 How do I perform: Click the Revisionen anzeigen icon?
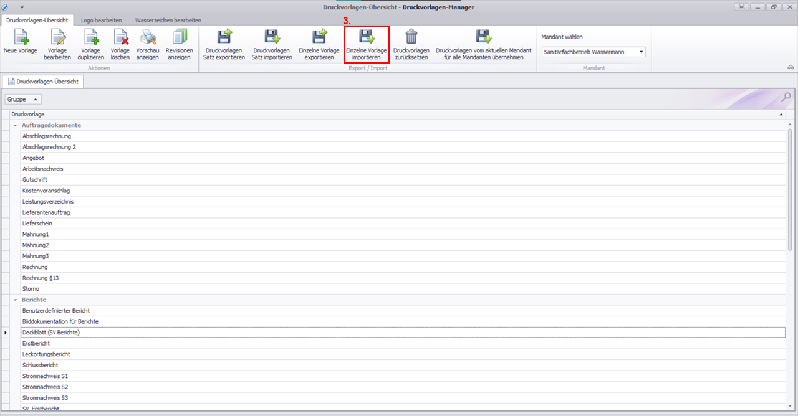(x=180, y=37)
